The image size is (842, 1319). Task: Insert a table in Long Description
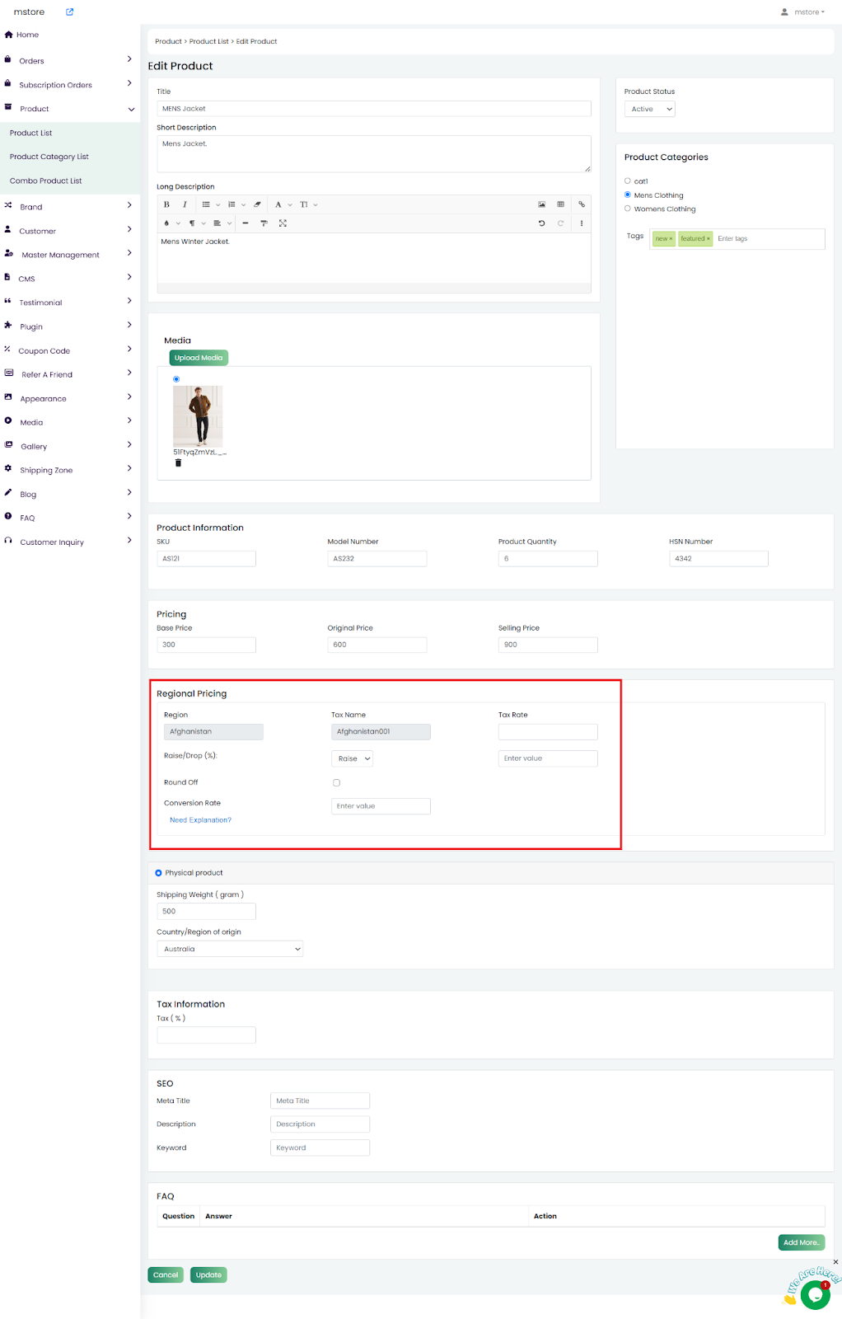coord(560,204)
